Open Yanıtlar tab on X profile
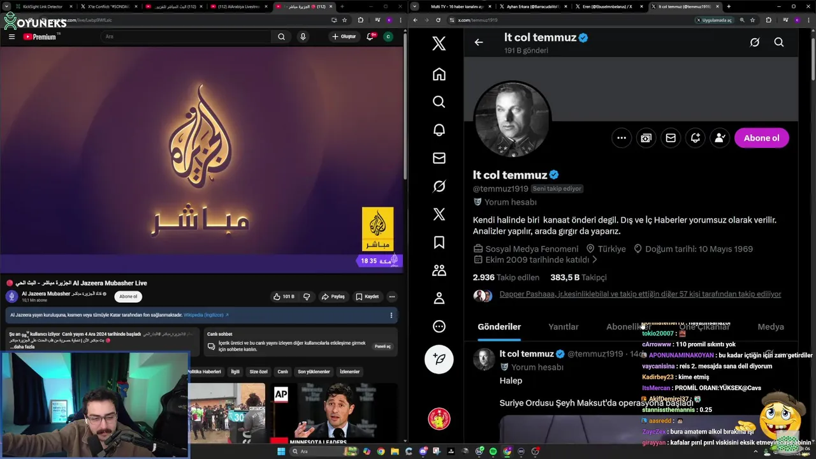The image size is (816, 459). 564,326
